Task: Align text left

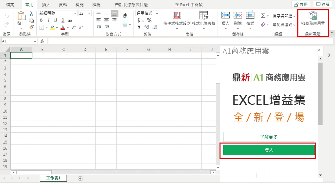Action: (x=98, y=20)
